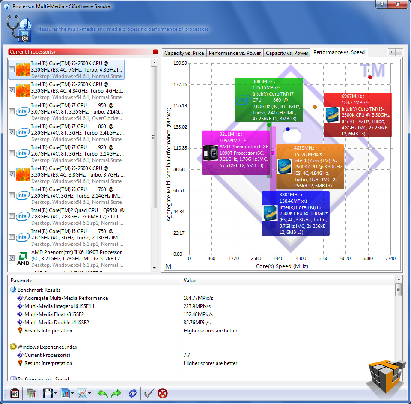This screenshot has width=411, height=404.
Task: Click the app icon in the title bar
Action: pos(7,6)
